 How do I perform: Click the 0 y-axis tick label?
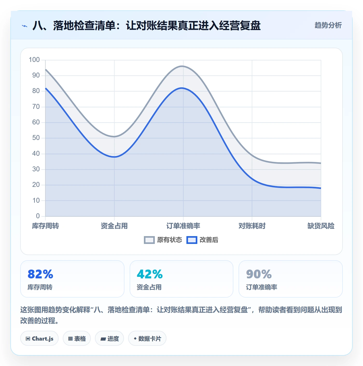(38, 216)
